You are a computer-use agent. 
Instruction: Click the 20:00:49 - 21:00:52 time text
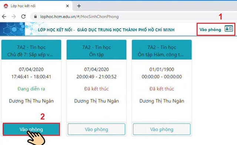click(x=96, y=77)
